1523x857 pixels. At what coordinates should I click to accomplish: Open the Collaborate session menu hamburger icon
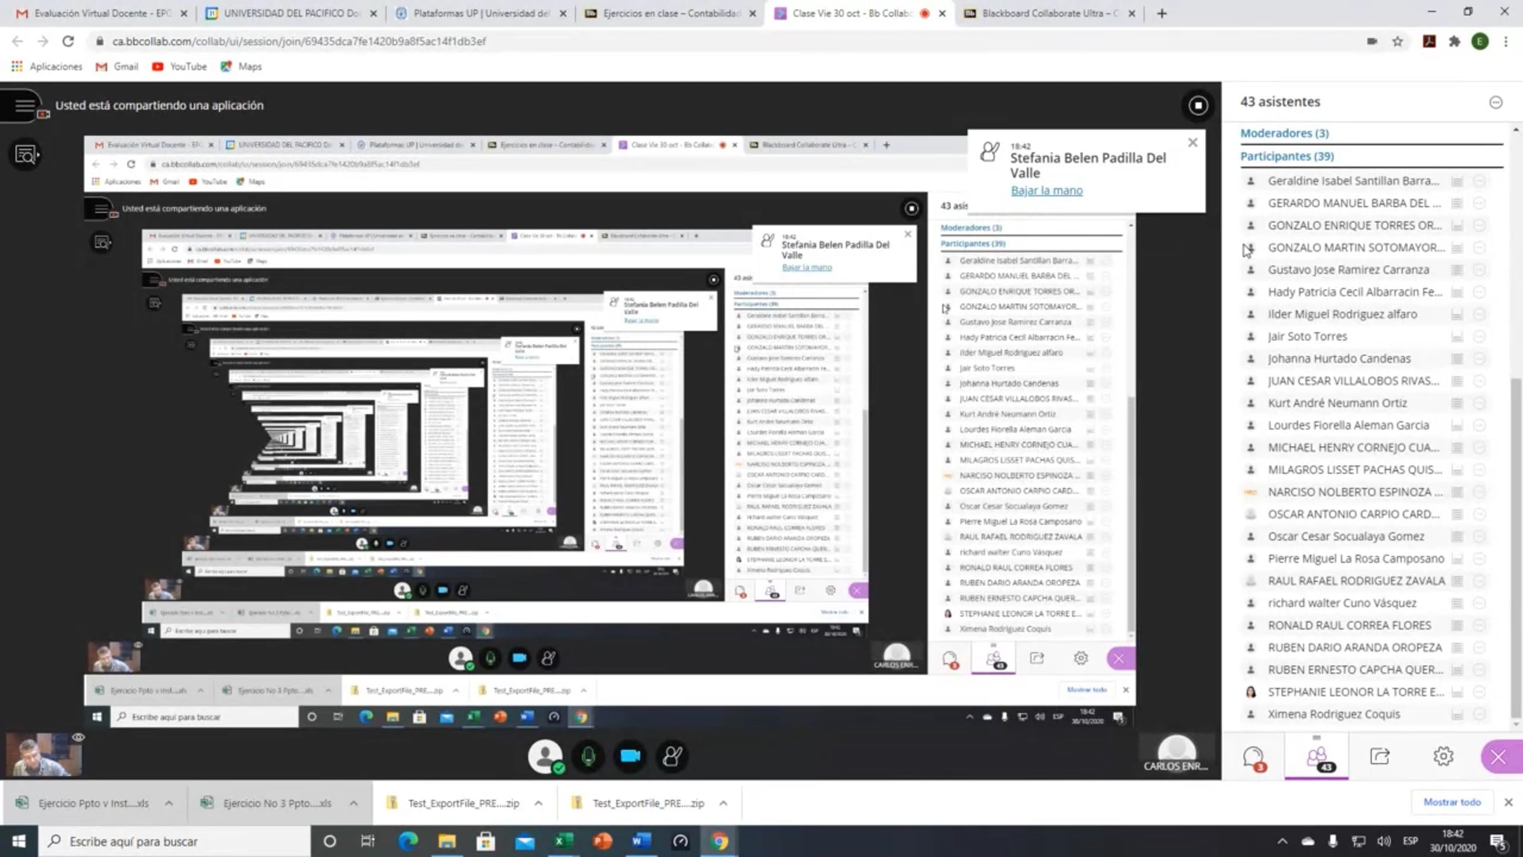[x=24, y=105]
